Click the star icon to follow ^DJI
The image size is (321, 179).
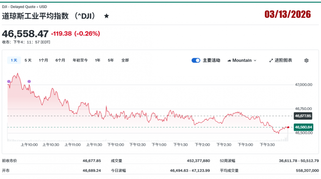pyautogui.click(x=107, y=16)
